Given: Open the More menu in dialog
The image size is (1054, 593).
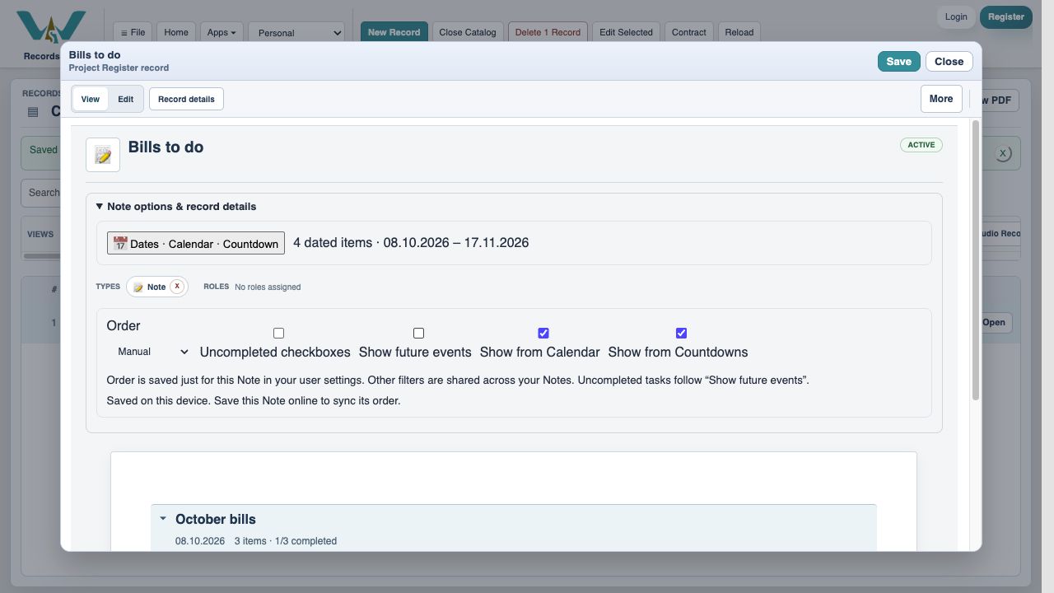Looking at the screenshot, I should pos(941,99).
